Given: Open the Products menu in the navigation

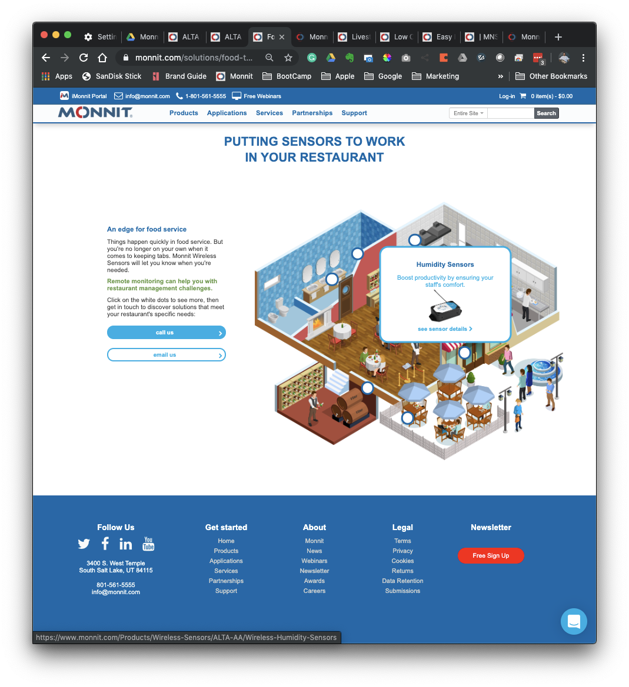Looking at the screenshot, I should (184, 113).
